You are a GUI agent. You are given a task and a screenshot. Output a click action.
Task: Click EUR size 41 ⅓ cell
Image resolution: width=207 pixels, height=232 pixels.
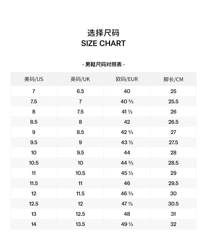127,112
